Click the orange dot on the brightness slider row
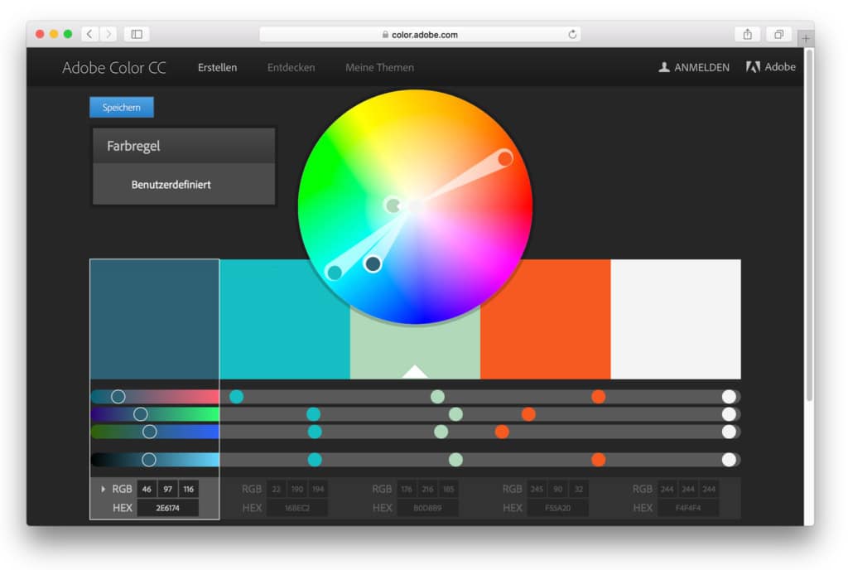 click(x=598, y=460)
